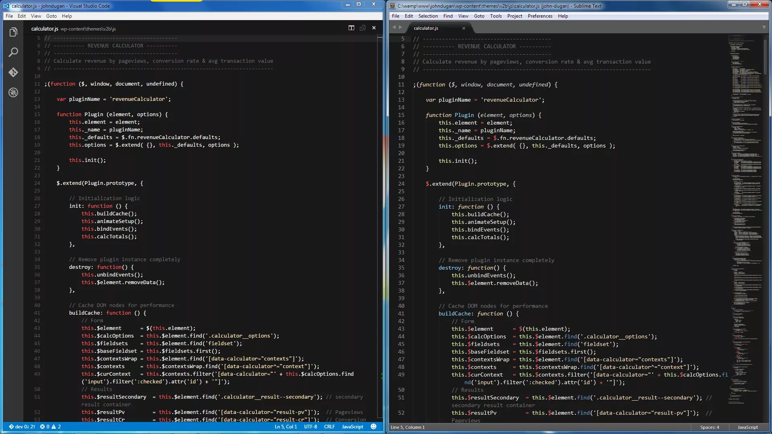Viewport: 772px width, 434px height.
Task: Open the Search view in VS Code sidebar
Action: 13,52
